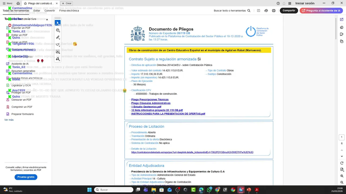This screenshot has height=194, width=346.
Task: Open the Convertir menu item
Action: (50, 11)
